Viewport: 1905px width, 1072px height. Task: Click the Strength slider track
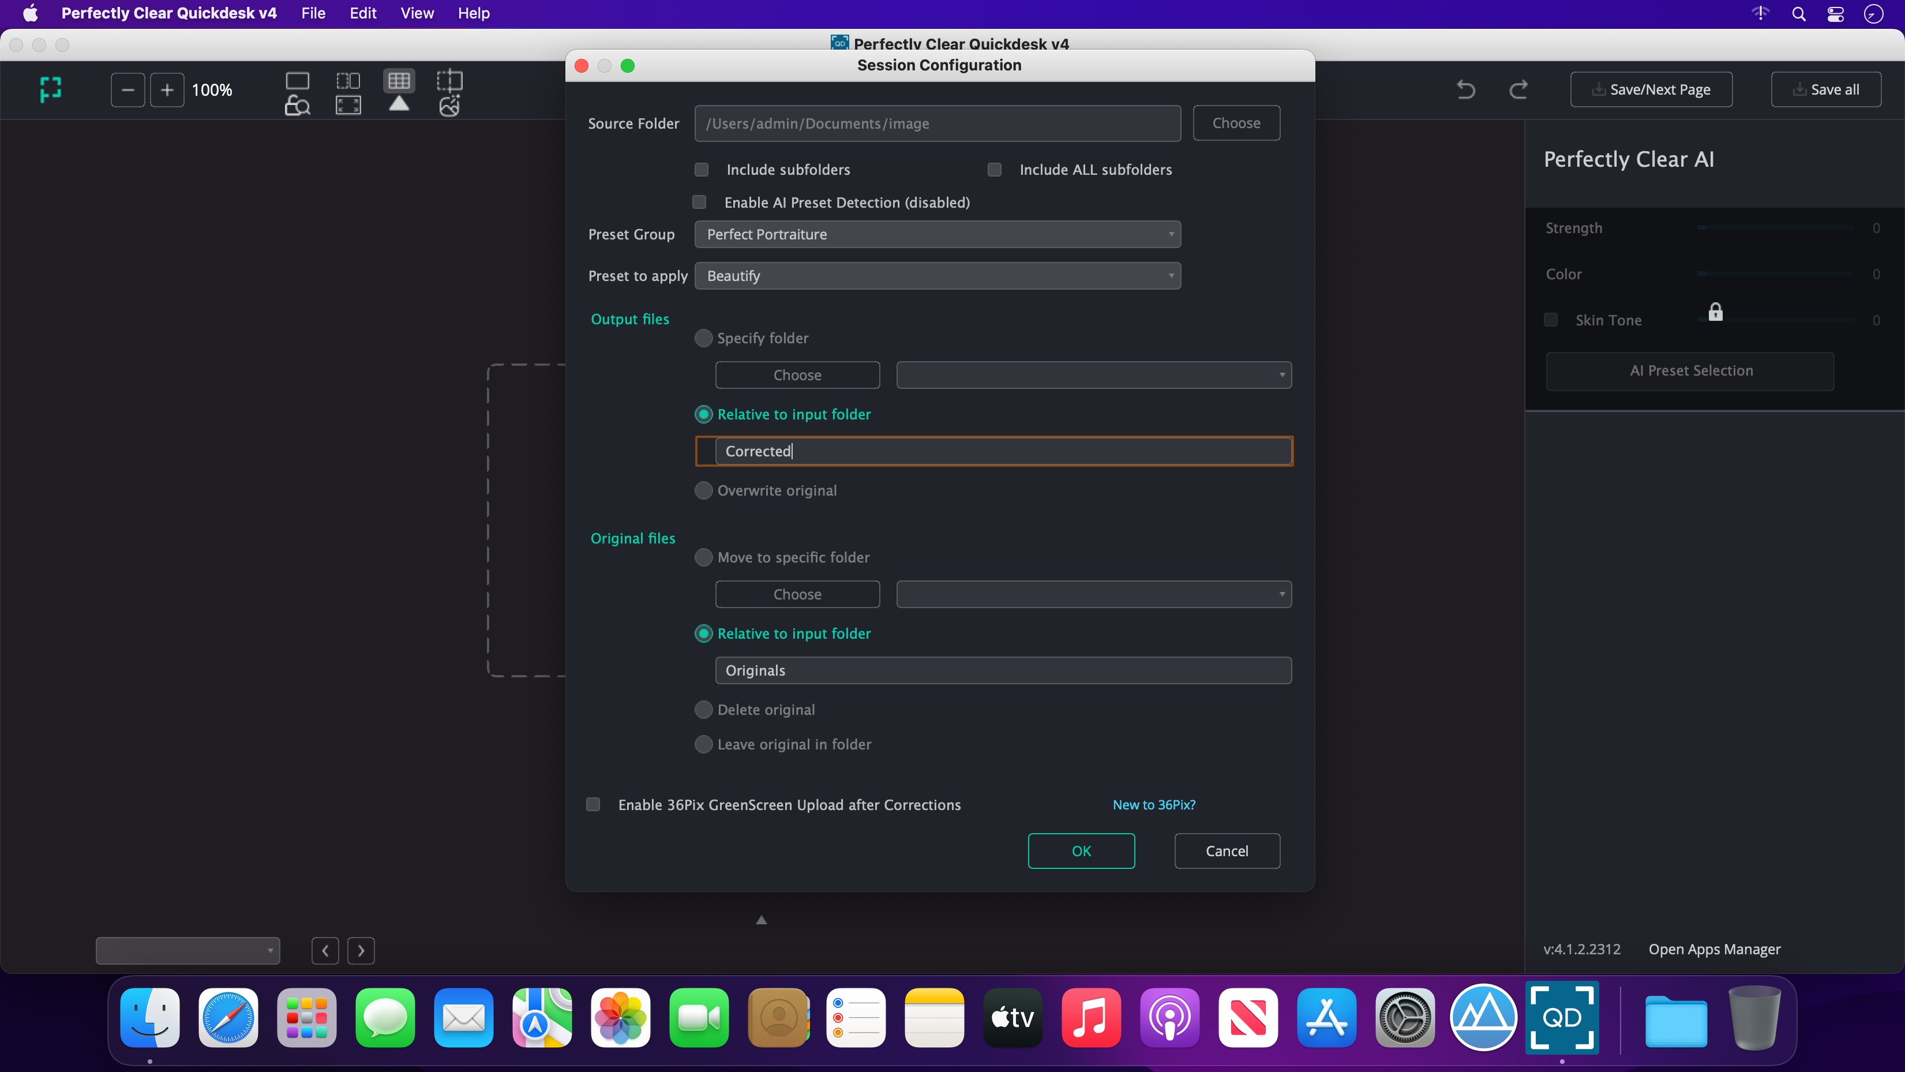tap(1776, 228)
